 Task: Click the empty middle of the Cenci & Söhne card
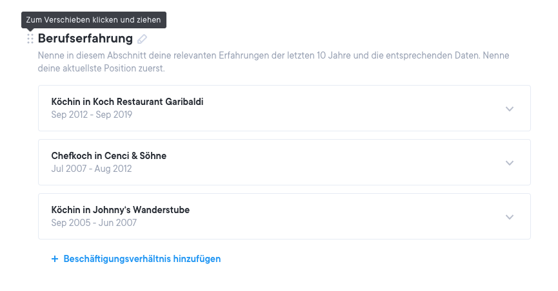[x=323, y=162]
